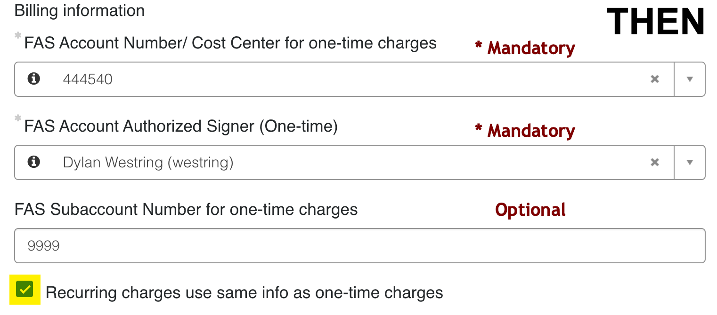Click the Billing information heading
The height and width of the screenshot is (315, 717).
point(80,10)
